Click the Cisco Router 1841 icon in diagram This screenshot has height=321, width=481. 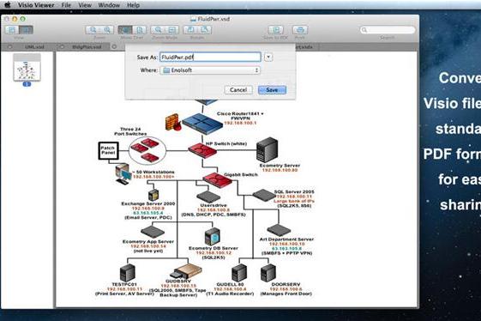(202, 124)
